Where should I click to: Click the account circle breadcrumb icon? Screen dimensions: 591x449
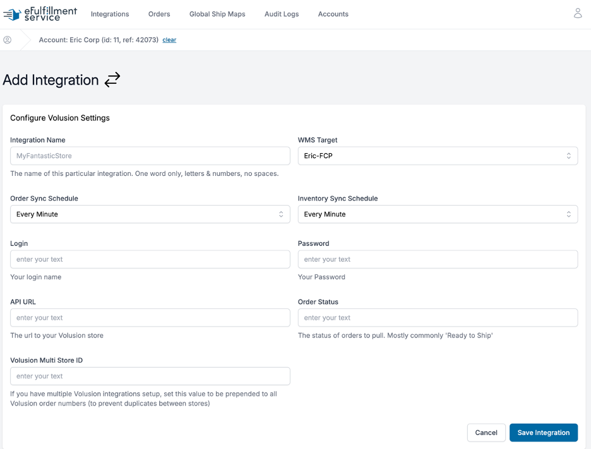click(x=7, y=40)
